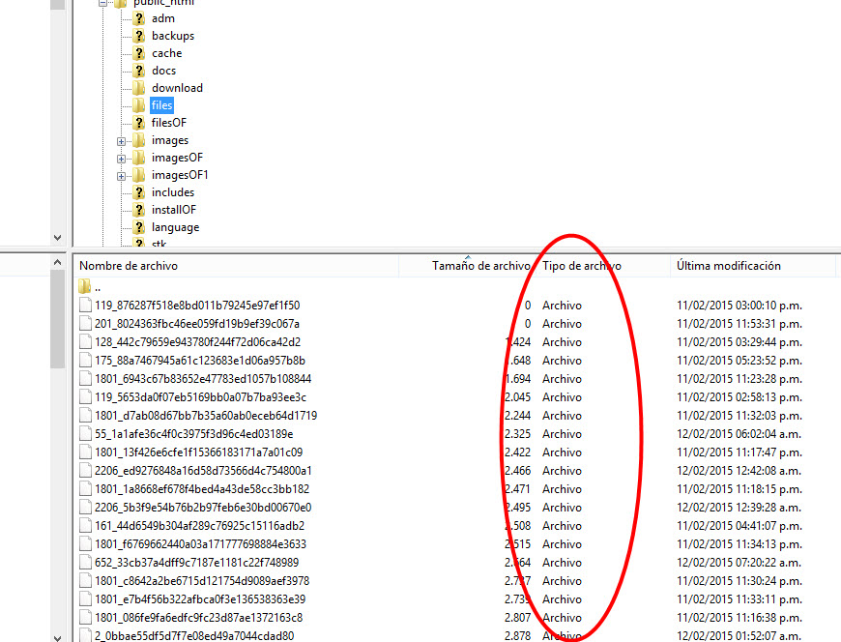
Task: Select the cache folder in tree
Action: pyautogui.click(x=166, y=53)
